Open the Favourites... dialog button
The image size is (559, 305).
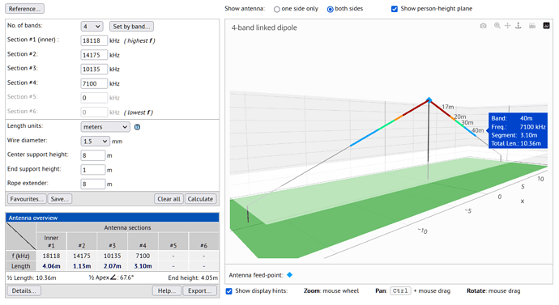(27, 199)
